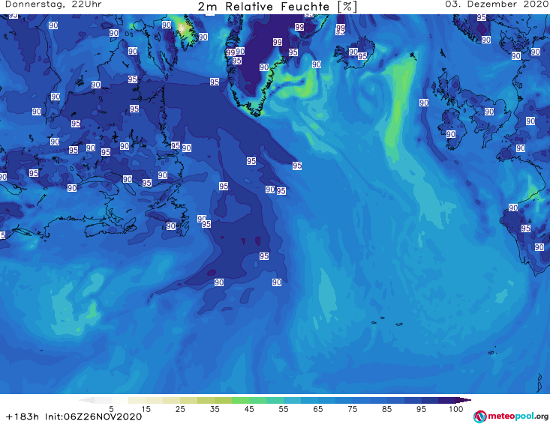Image resolution: width=550 pixels, height=424 pixels.
Task: Click the 90 contour label over Great Britain
Action: [489, 112]
